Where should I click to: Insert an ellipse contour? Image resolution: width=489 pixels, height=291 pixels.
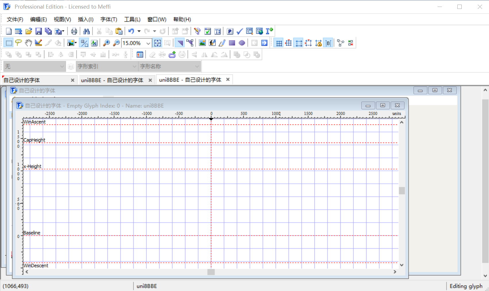[x=242, y=43]
